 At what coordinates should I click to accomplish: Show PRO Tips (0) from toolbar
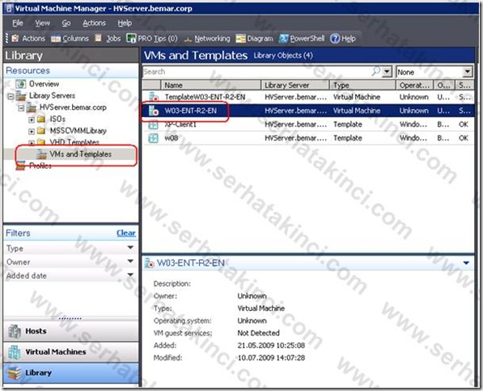coord(152,39)
